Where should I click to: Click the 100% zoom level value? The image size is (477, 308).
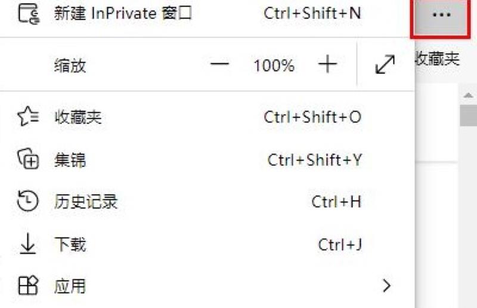pos(274,66)
